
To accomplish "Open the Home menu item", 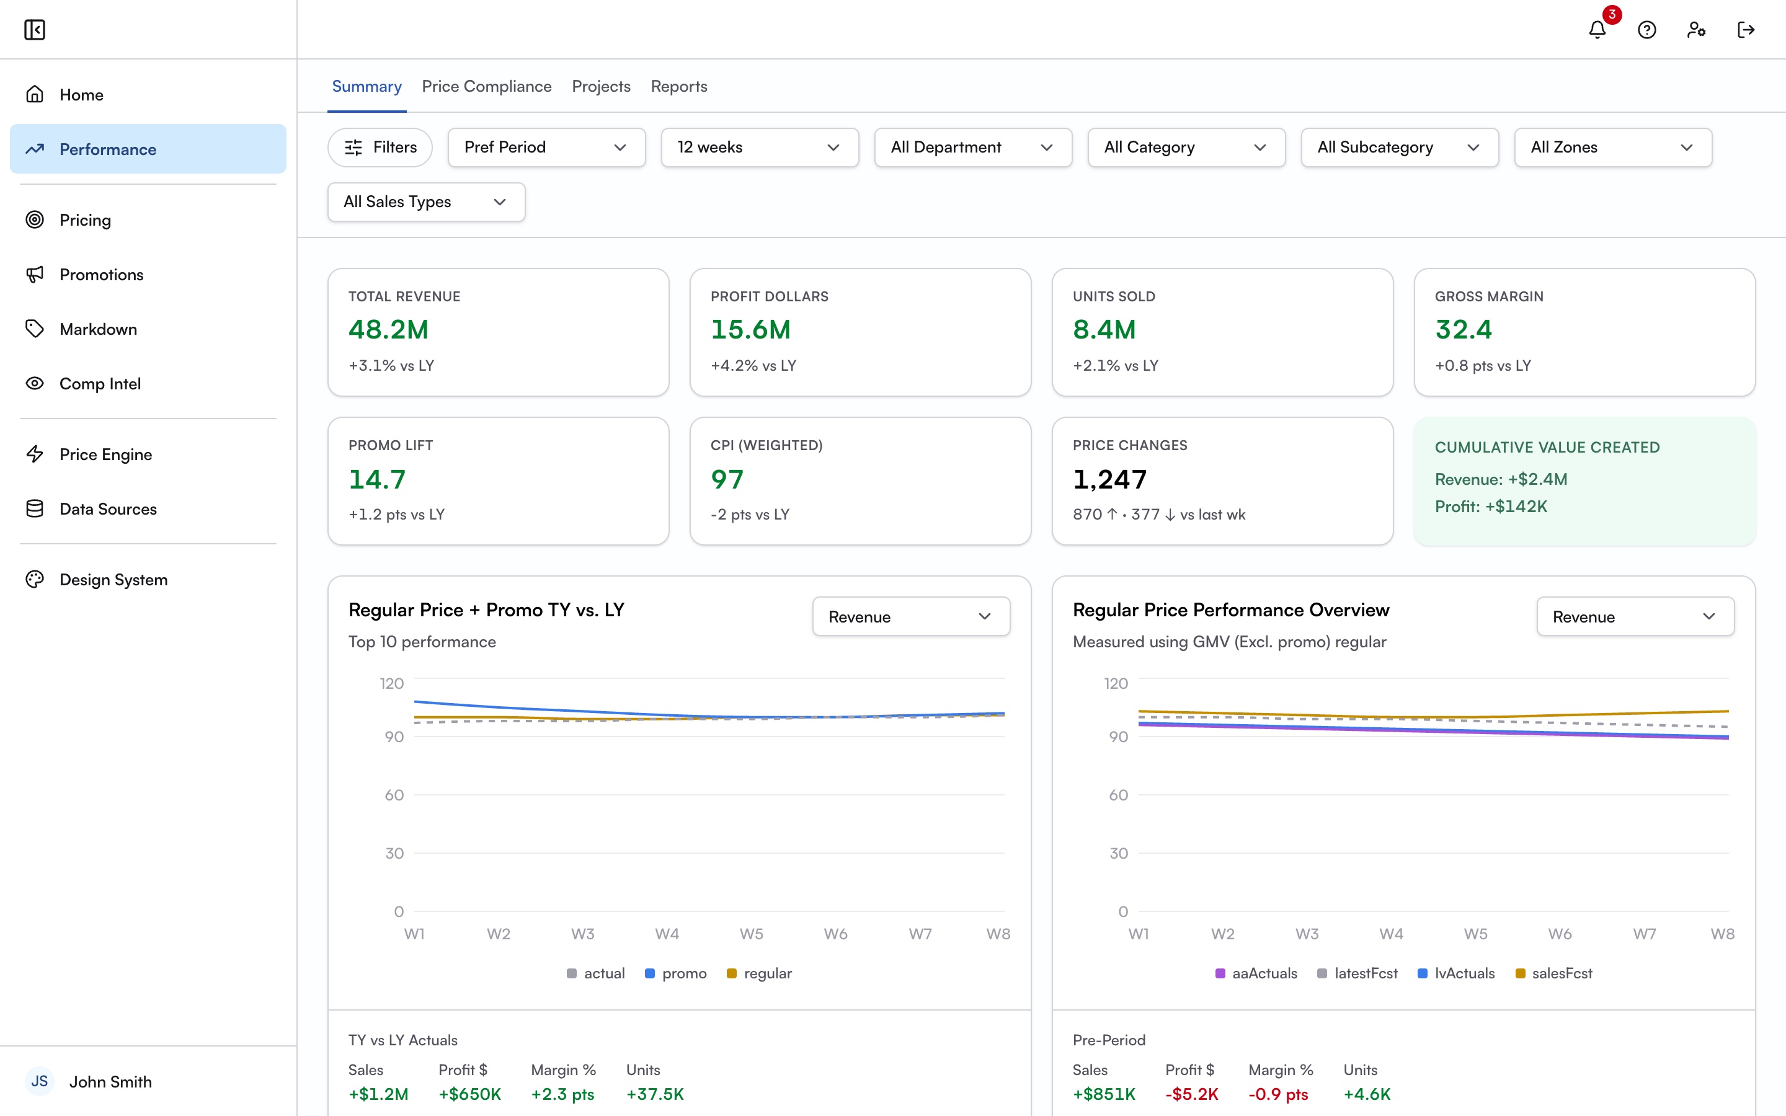I will coord(148,94).
